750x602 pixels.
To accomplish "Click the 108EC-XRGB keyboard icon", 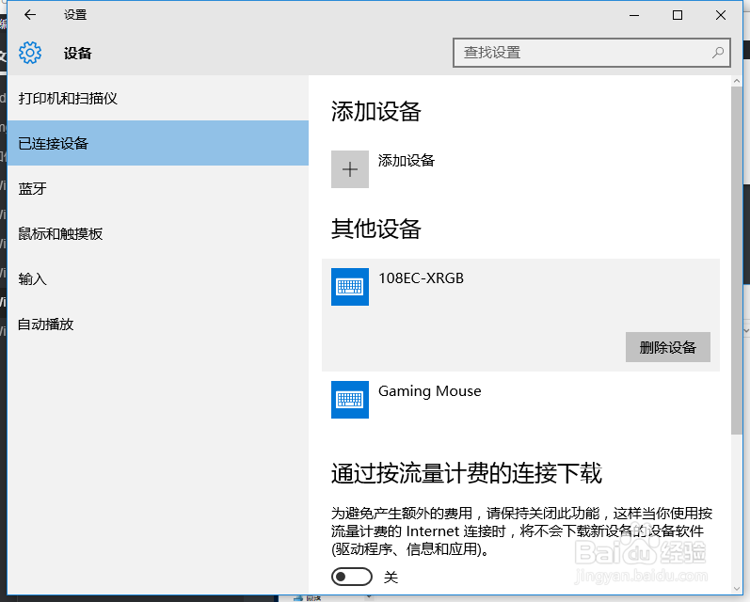I will (350, 287).
